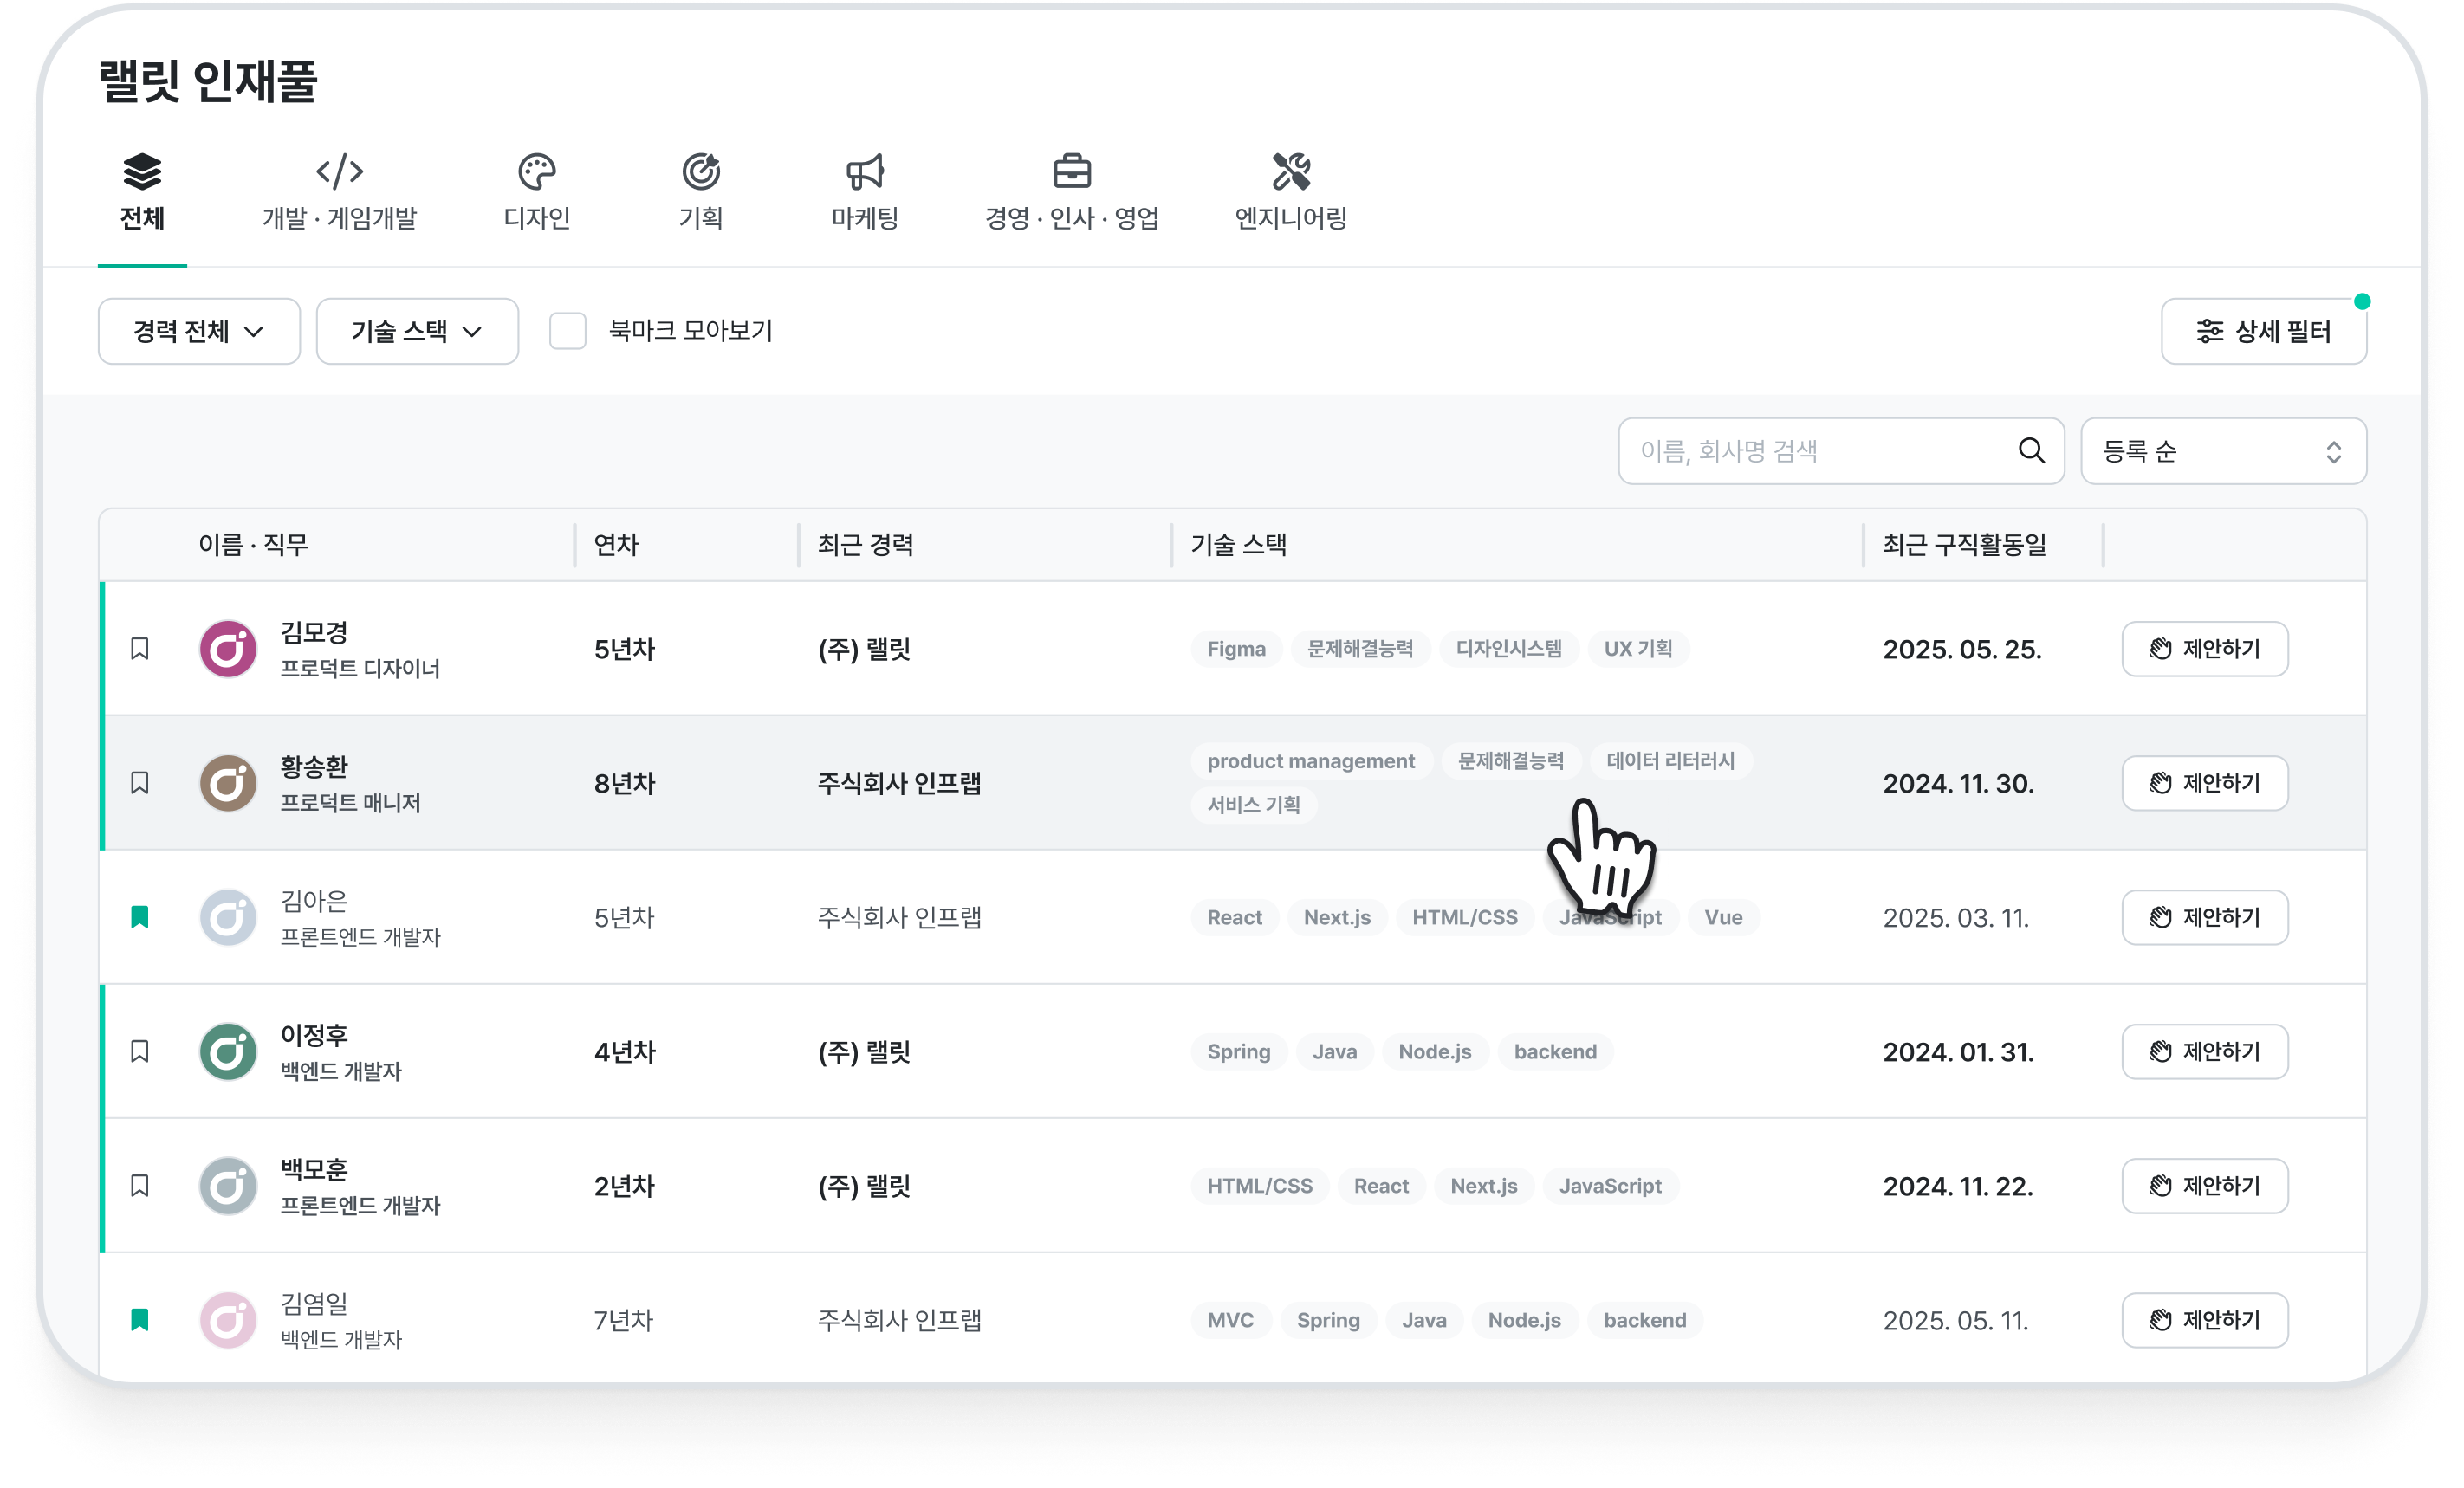The image size is (2464, 1488).
Task: Click 백모훈's gray profile avatar
Action: click(228, 1185)
